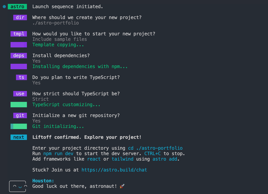This screenshot has height=194, width=268.
Task: Click the blue next label badge
Action: [x=19, y=137]
